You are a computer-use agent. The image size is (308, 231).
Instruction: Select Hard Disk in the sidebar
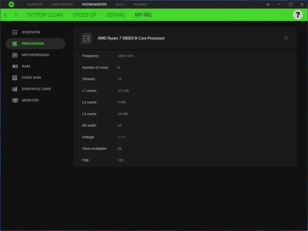tap(35, 78)
